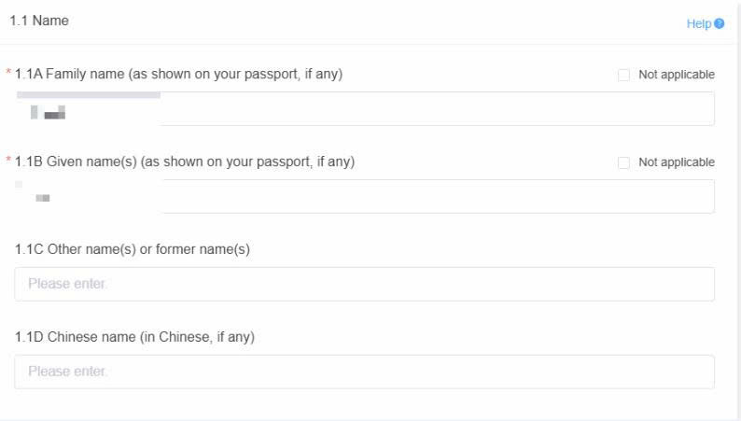Focus the Other name(s) or former name(s) field
This screenshot has width=741, height=421.
tap(364, 284)
